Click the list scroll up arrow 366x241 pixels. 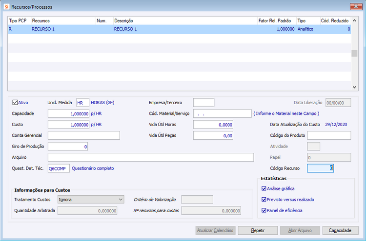[x=354, y=20]
